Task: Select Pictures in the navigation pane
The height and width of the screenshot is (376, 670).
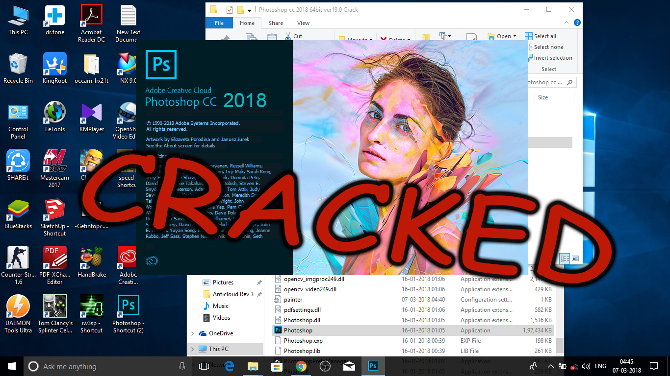Action: pyautogui.click(x=223, y=282)
